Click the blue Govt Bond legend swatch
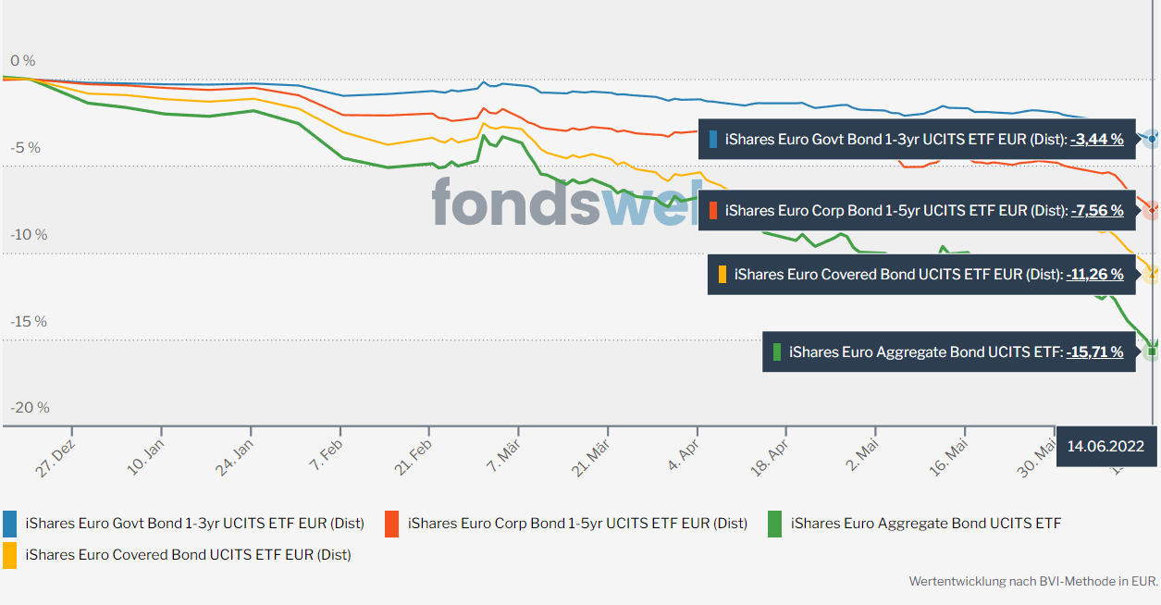 point(10,524)
